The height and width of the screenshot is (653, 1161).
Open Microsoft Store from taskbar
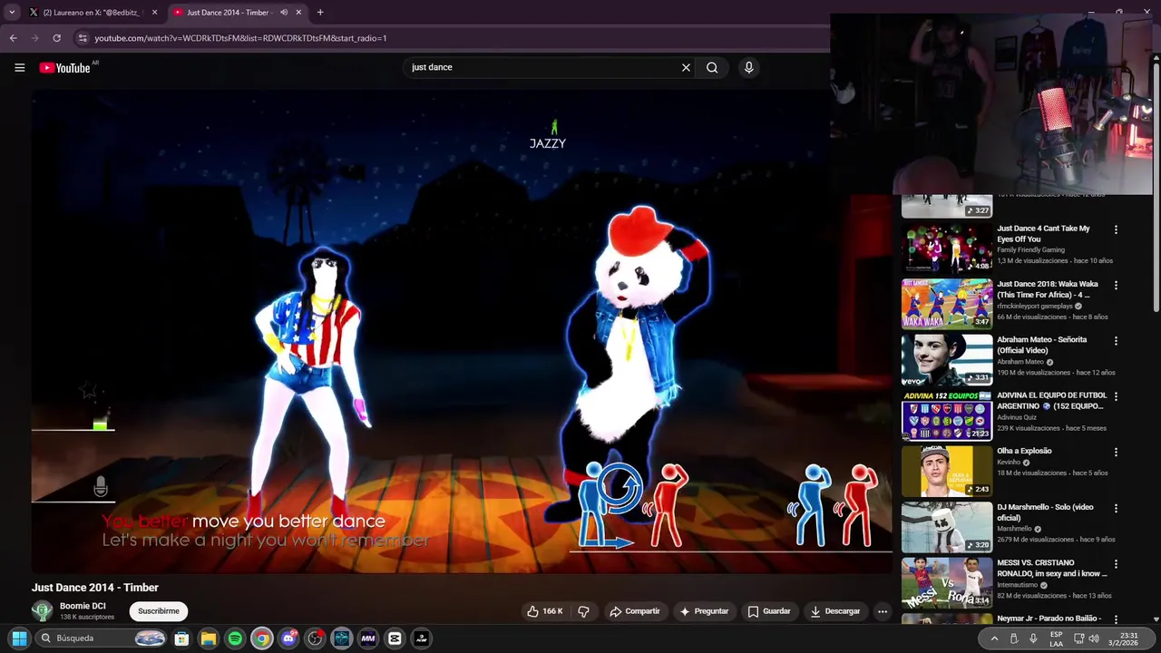coord(181,638)
